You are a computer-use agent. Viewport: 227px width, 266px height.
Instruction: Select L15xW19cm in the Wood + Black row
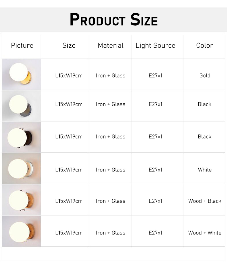click(69, 201)
